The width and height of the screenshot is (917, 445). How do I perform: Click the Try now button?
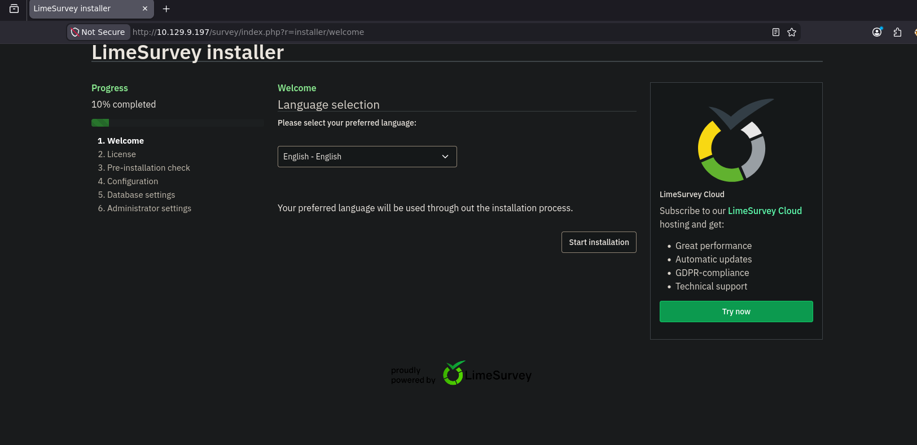pos(736,311)
